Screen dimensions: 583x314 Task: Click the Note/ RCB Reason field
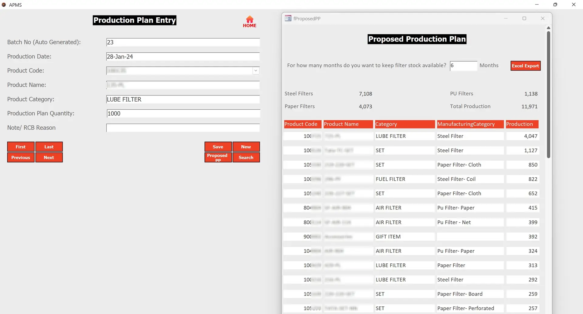point(183,128)
